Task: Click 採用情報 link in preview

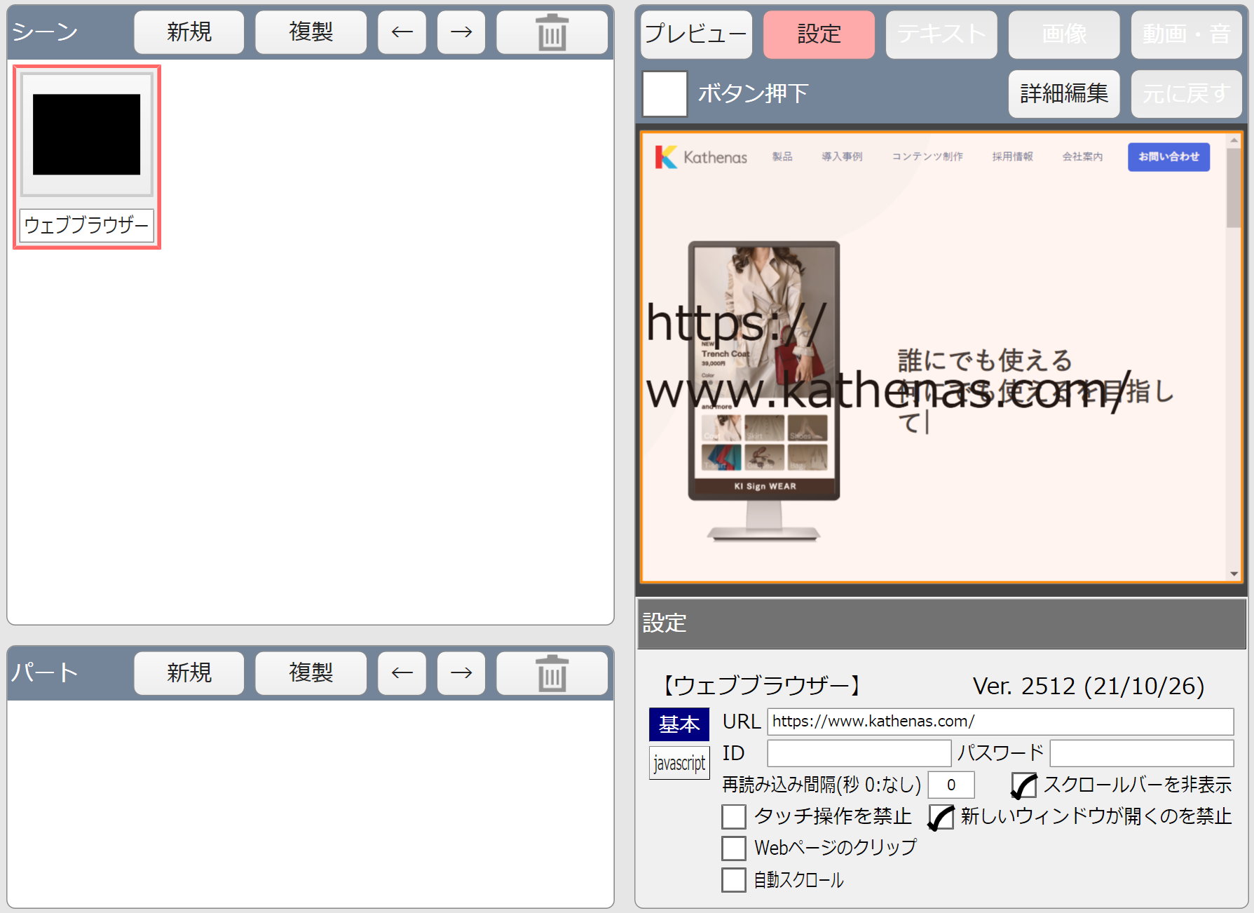Action: 1012,157
